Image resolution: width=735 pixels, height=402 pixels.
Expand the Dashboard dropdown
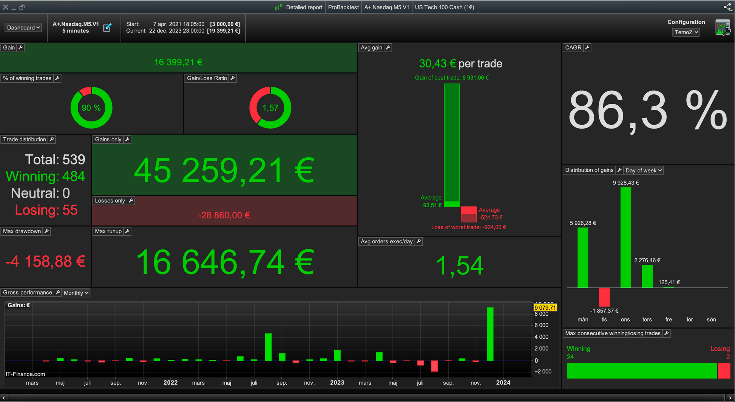(x=23, y=28)
